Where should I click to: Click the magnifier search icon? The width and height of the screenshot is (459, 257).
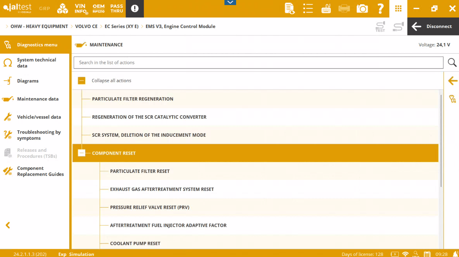pos(452,62)
